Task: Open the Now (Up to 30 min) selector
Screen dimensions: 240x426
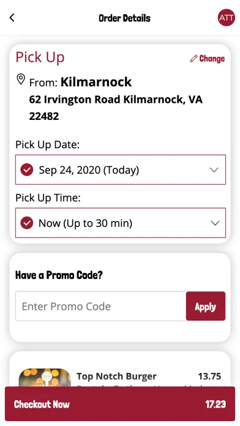Action: [x=121, y=223]
